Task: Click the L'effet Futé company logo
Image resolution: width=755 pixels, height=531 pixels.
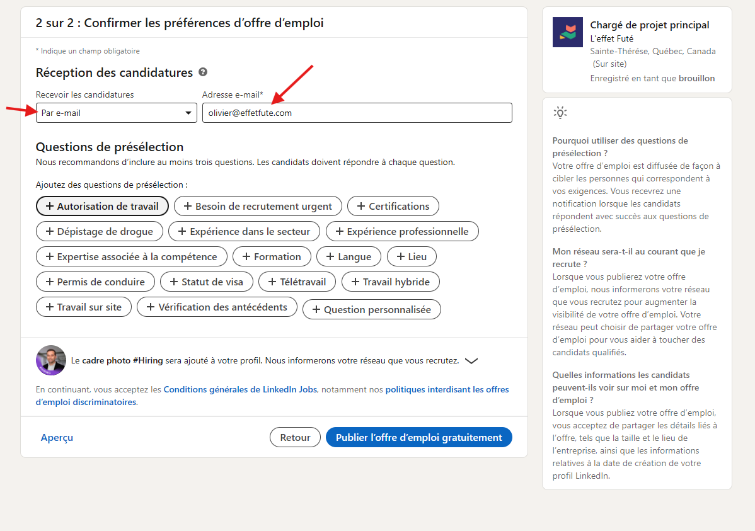Action: click(x=567, y=32)
